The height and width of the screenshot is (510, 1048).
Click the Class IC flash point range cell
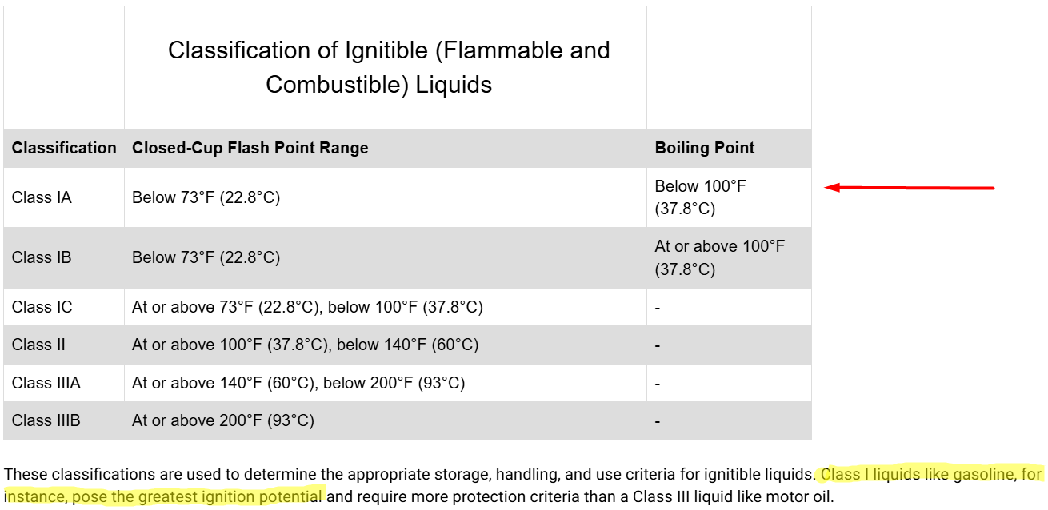pyautogui.click(x=307, y=307)
